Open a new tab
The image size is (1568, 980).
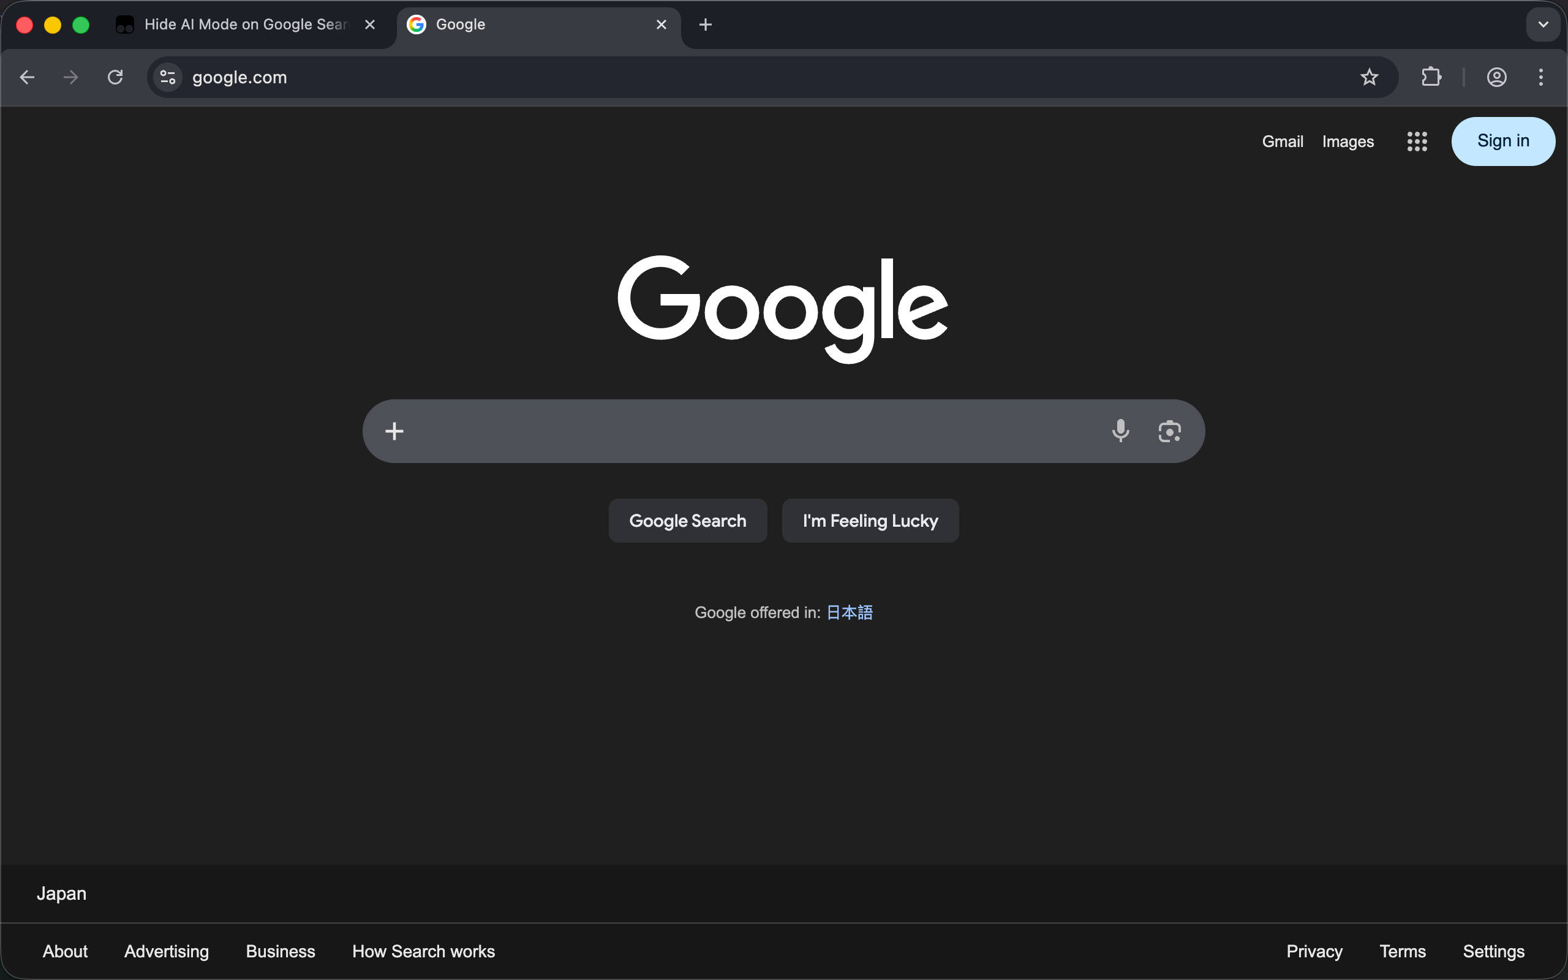point(706,24)
